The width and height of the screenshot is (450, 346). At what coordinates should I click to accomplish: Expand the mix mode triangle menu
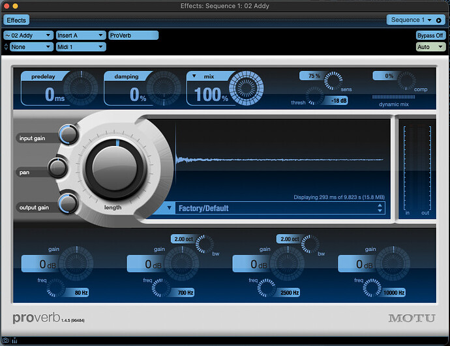[x=194, y=76]
